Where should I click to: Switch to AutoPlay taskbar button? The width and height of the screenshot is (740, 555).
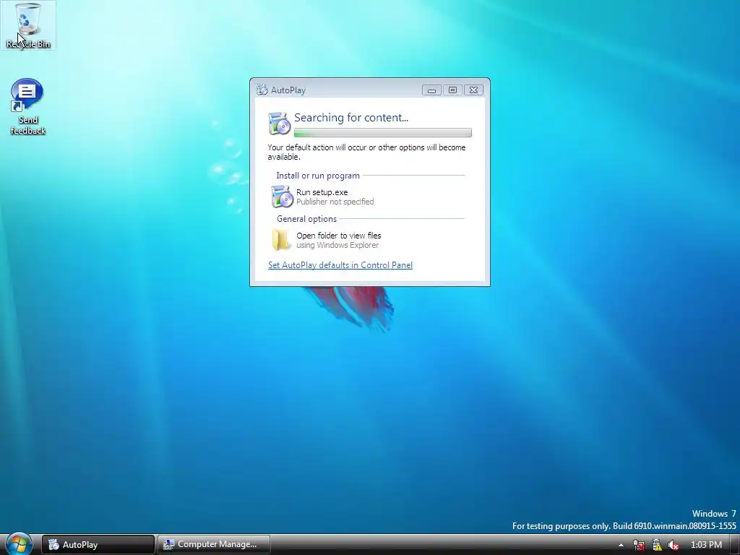coord(98,545)
